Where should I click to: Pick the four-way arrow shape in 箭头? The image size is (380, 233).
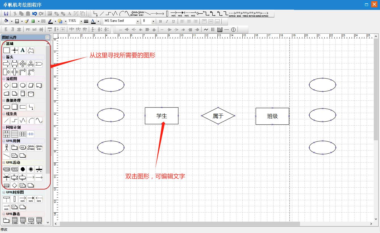coord(23,64)
